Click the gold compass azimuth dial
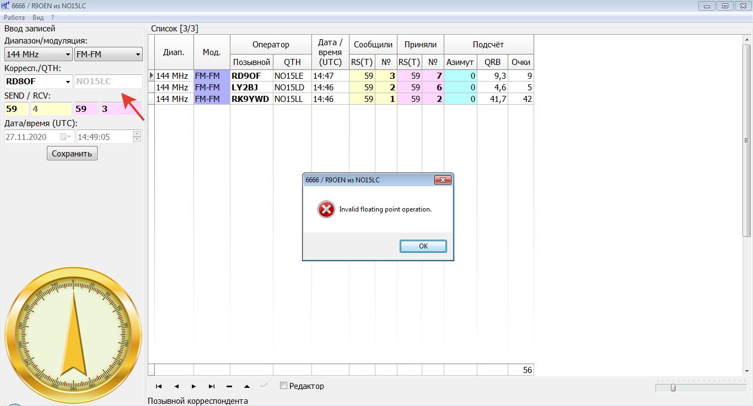The height and width of the screenshot is (406, 753). tap(73, 335)
